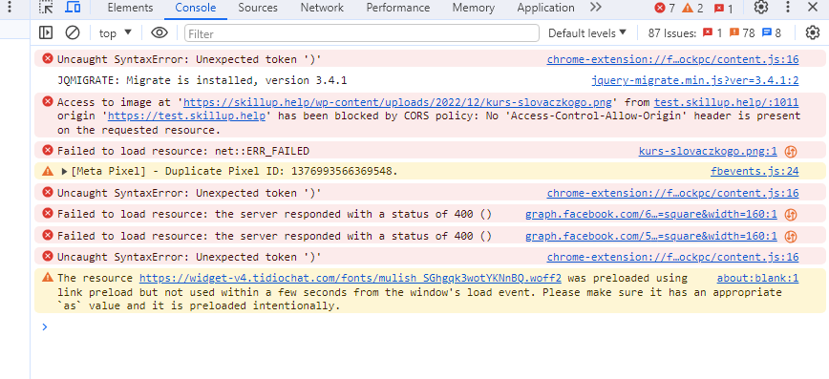Switch to the Elements tab

coord(130,8)
